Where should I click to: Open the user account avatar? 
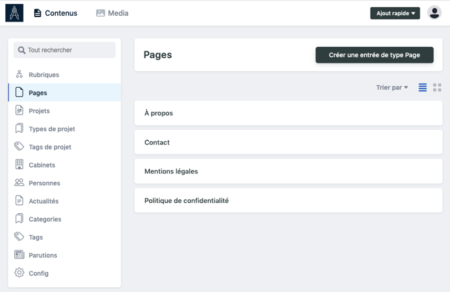434,13
